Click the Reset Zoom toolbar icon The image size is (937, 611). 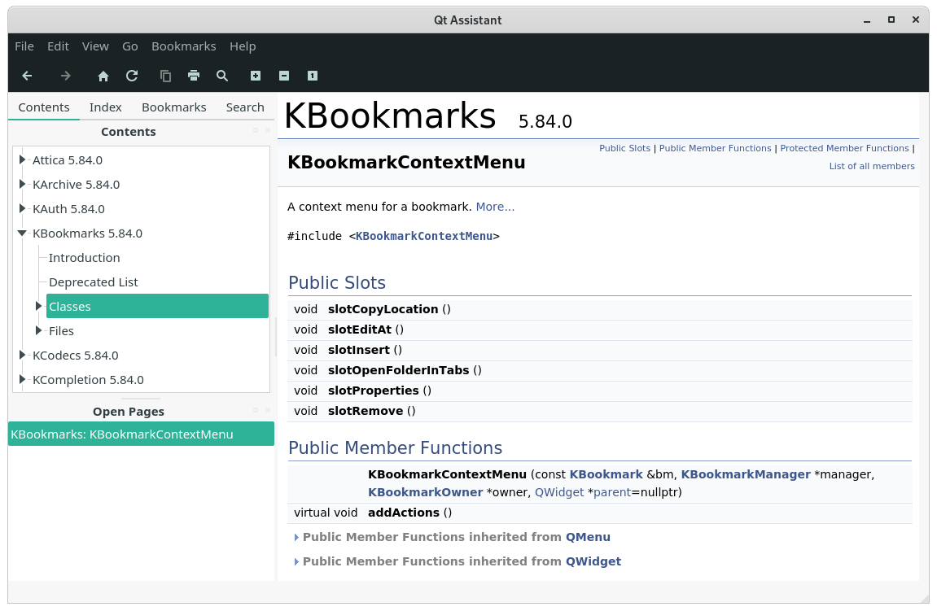point(313,76)
